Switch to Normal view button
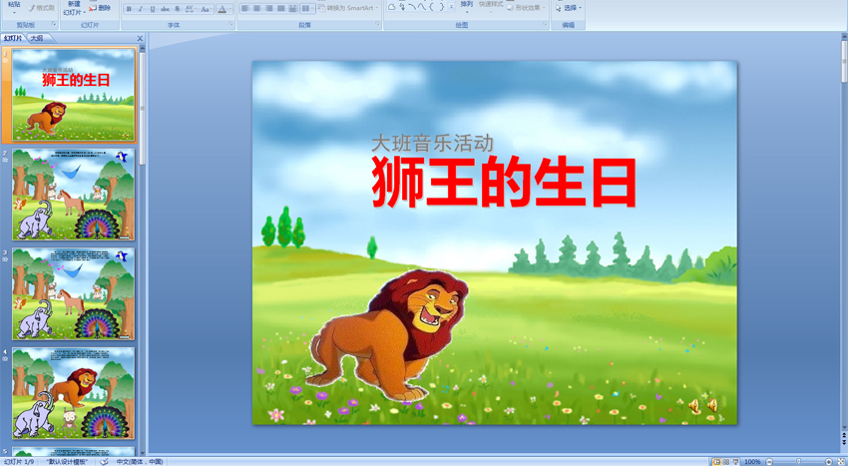848x466 pixels. coord(716,462)
